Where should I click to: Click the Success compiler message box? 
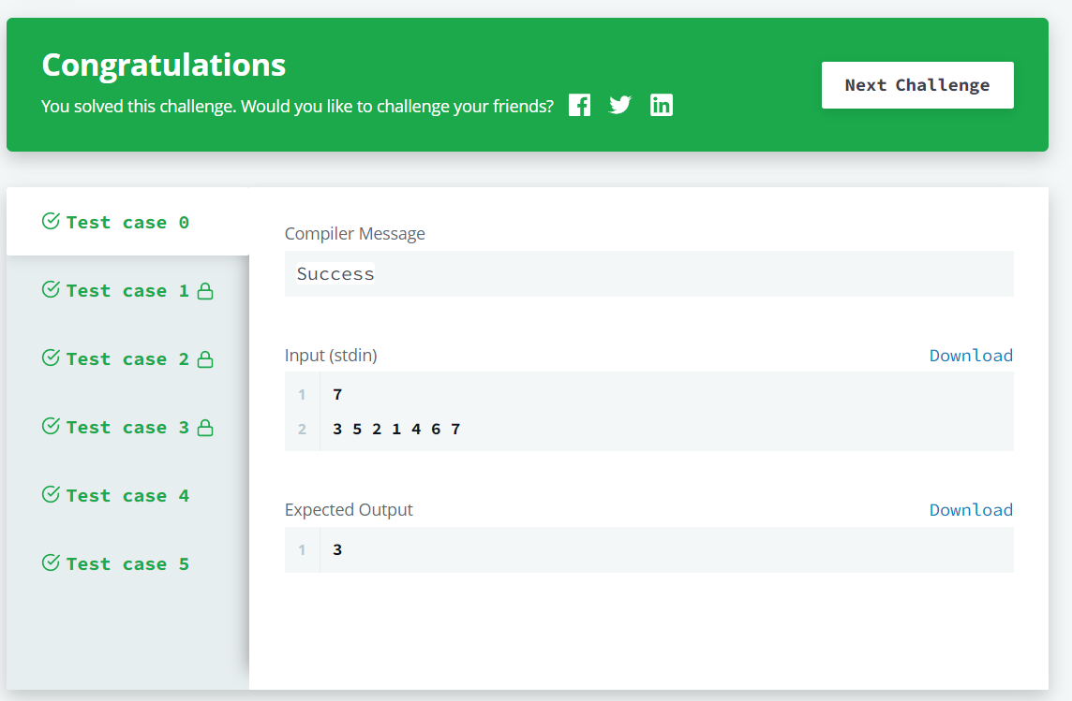[648, 273]
